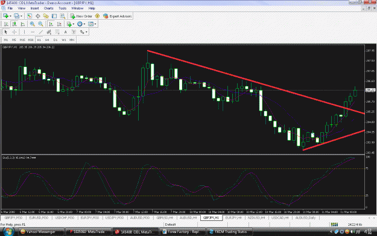Switch chart to Candlesticks
377x236 pixels.
tap(14, 24)
